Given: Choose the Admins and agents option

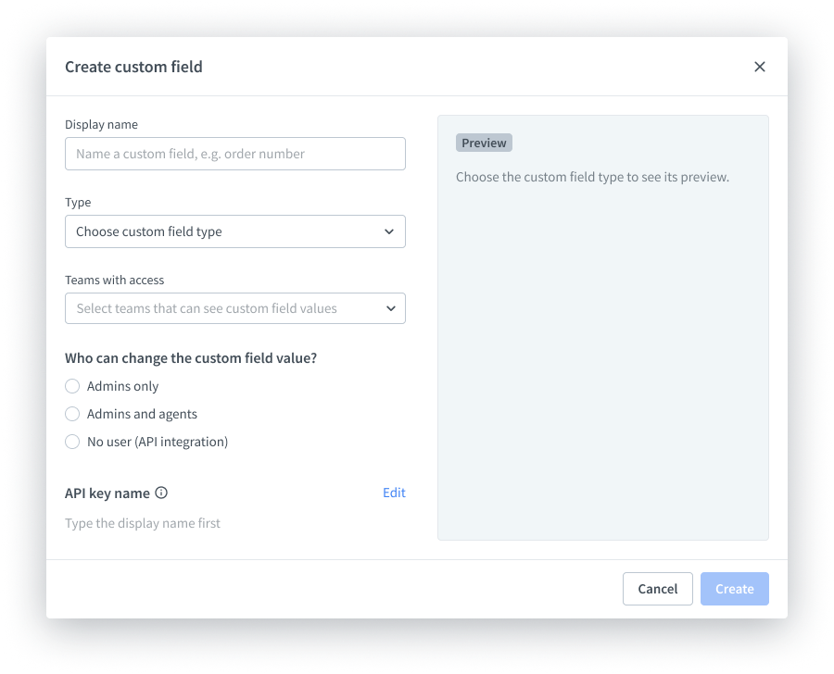Looking at the screenshot, I should tap(72, 414).
